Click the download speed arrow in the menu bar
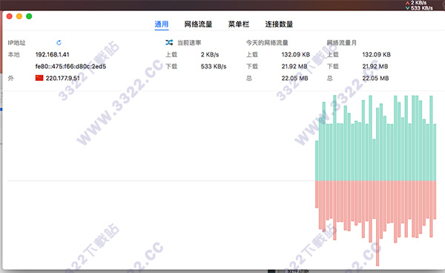 [407, 8]
